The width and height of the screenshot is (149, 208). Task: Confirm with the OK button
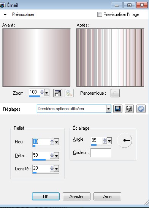point(46,197)
